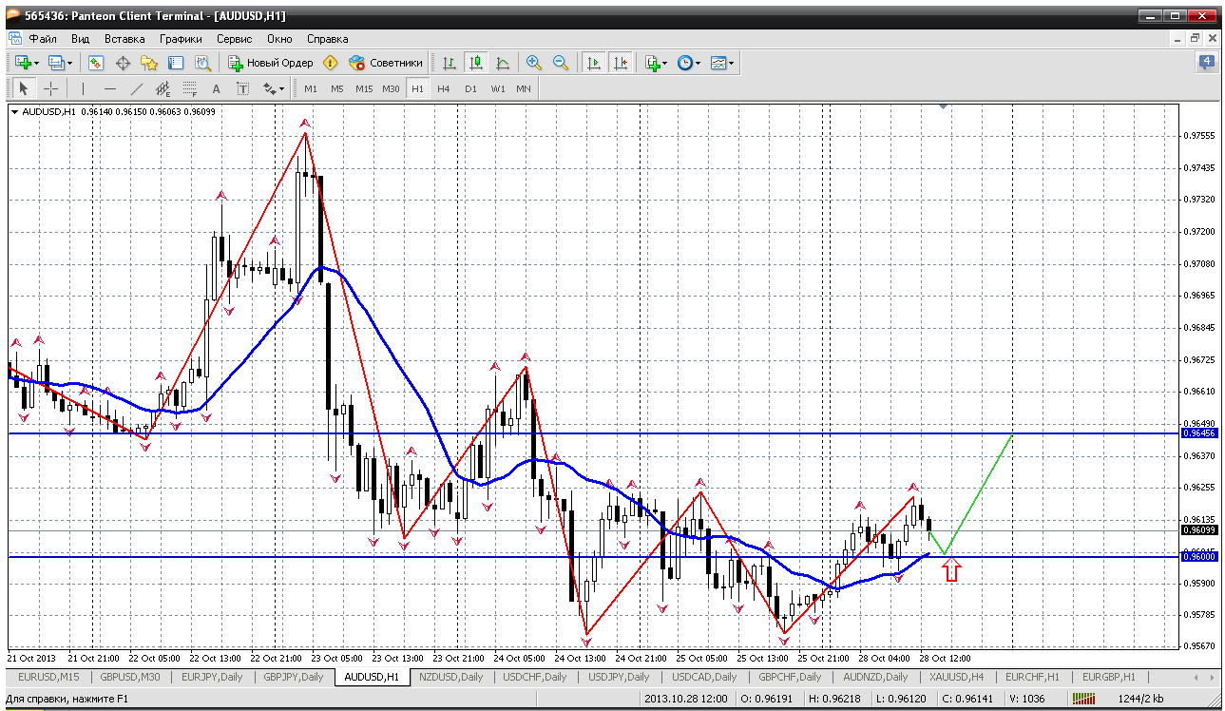Click the Profiles icon

pos(56,63)
